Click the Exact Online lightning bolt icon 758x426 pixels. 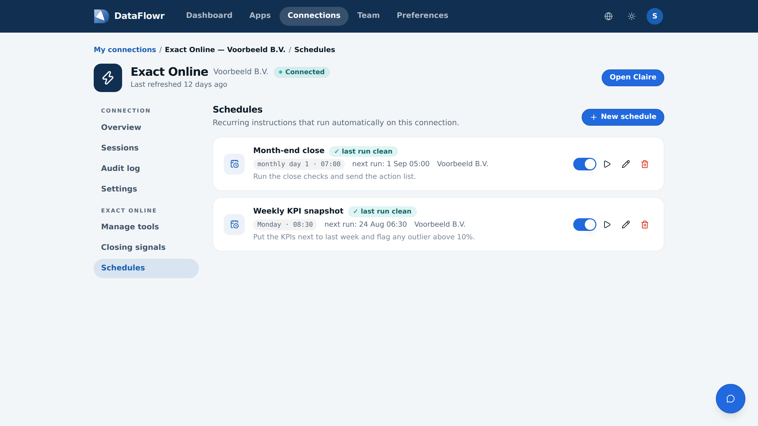(108, 78)
